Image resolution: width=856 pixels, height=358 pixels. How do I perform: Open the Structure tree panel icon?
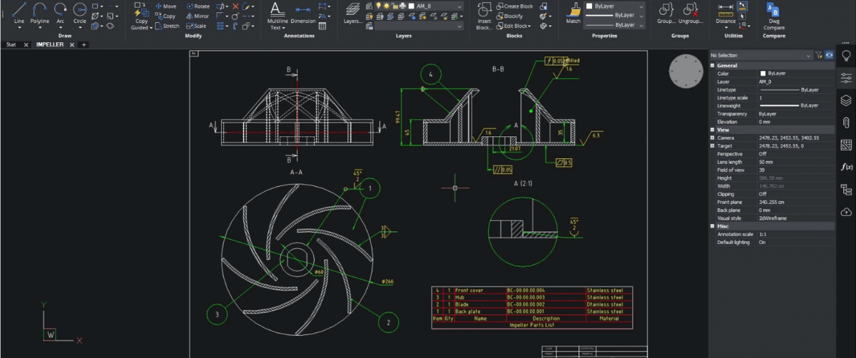846,189
